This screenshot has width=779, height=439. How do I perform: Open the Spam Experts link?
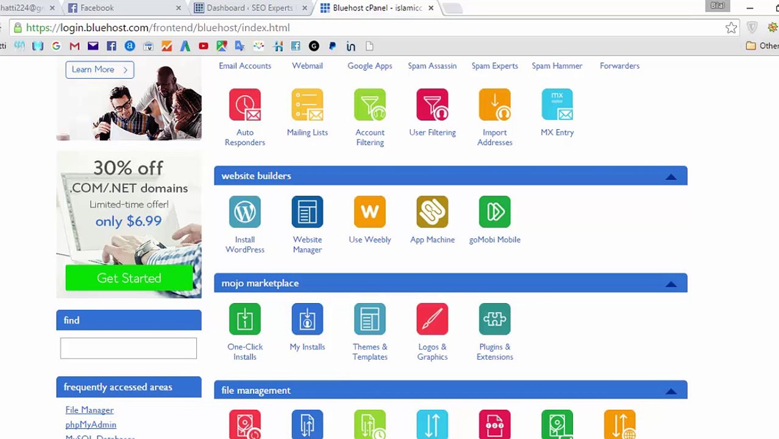click(x=495, y=66)
